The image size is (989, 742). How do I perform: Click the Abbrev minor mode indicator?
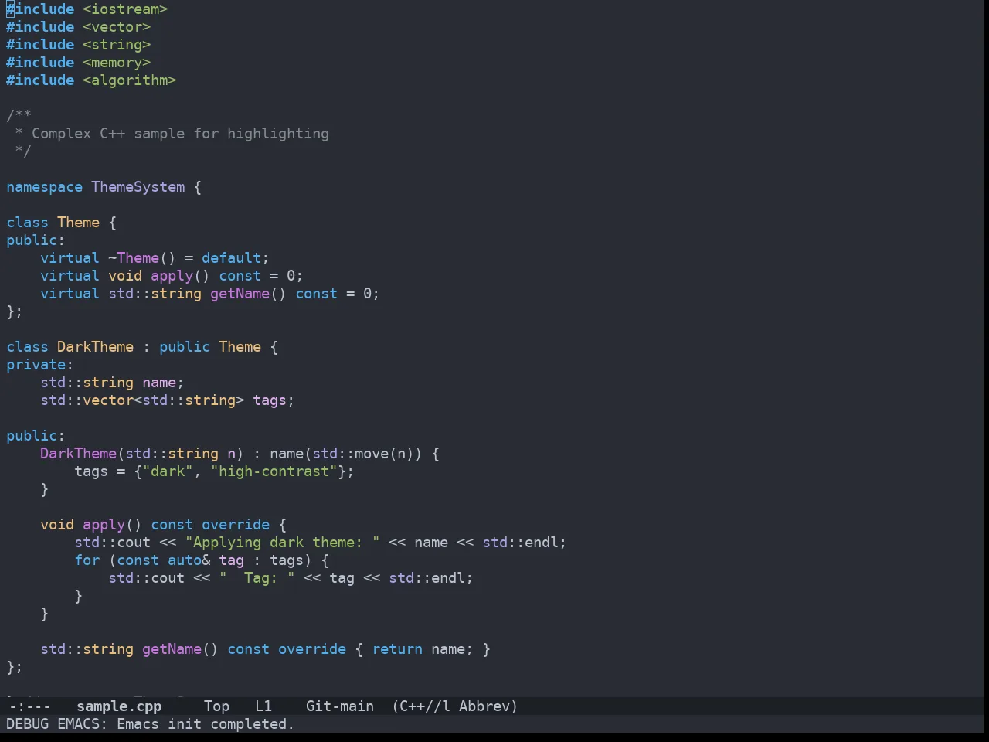coord(484,706)
